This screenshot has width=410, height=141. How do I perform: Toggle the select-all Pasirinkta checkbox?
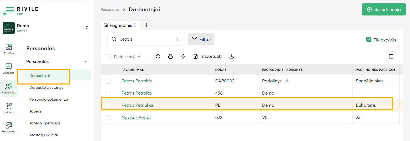click(x=108, y=57)
